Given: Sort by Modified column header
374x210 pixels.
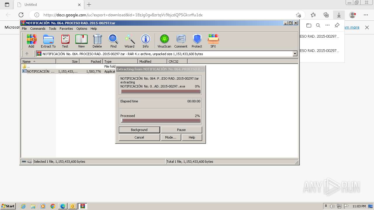Looking at the screenshot, I should tap(152, 61).
